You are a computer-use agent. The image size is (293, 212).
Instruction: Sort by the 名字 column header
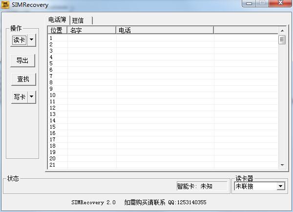tap(92, 30)
